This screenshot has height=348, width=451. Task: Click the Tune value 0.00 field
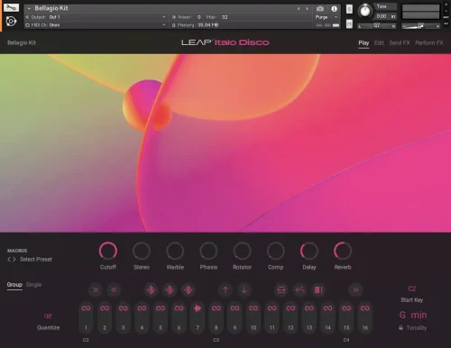pyautogui.click(x=382, y=16)
